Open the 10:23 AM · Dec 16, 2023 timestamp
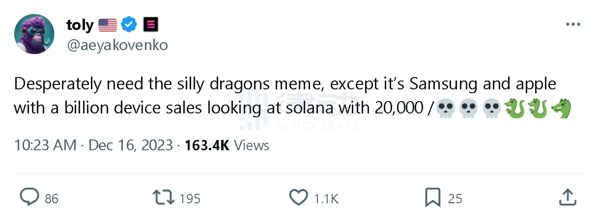Image resolution: width=598 pixels, height=218 pixels. (93, 145)
